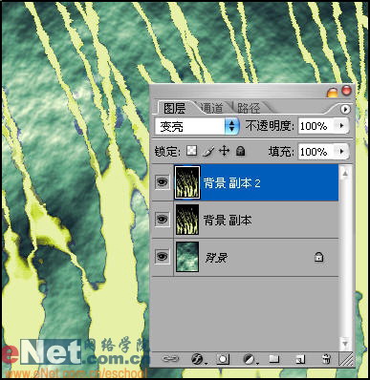Toggle lock transparent pixels

coord(191,151)
